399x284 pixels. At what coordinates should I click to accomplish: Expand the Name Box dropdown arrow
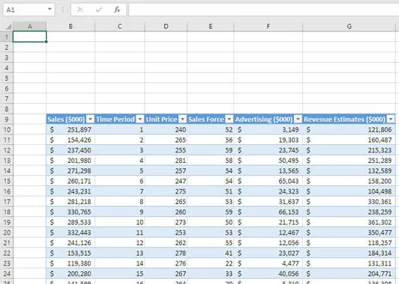coord(50,10)
